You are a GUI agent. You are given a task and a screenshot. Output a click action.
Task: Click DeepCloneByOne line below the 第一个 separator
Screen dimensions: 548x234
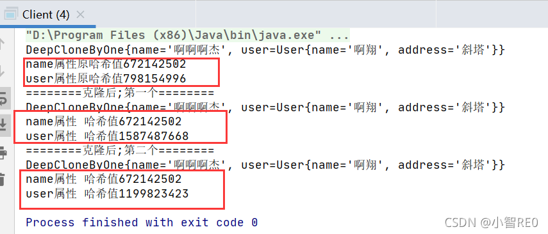(x=265, y=107)
